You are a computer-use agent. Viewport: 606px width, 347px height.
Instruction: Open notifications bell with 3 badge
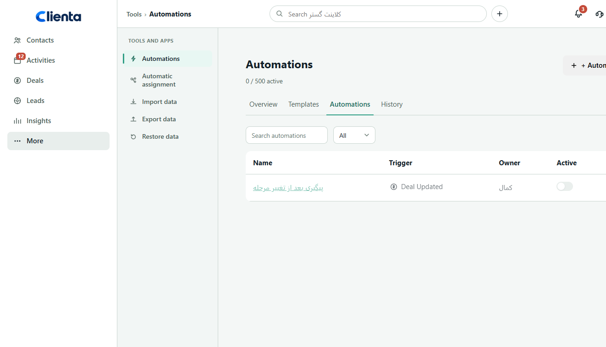click(579, 13)
